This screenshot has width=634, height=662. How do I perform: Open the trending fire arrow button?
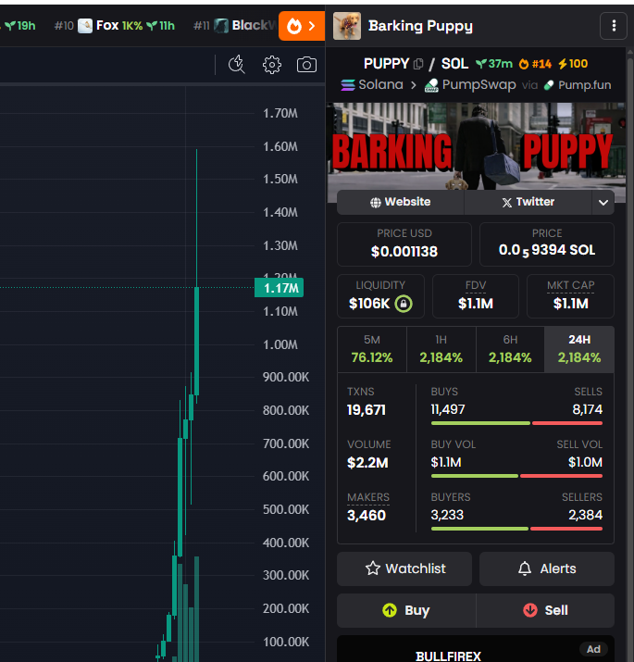[x=302, y=26]
